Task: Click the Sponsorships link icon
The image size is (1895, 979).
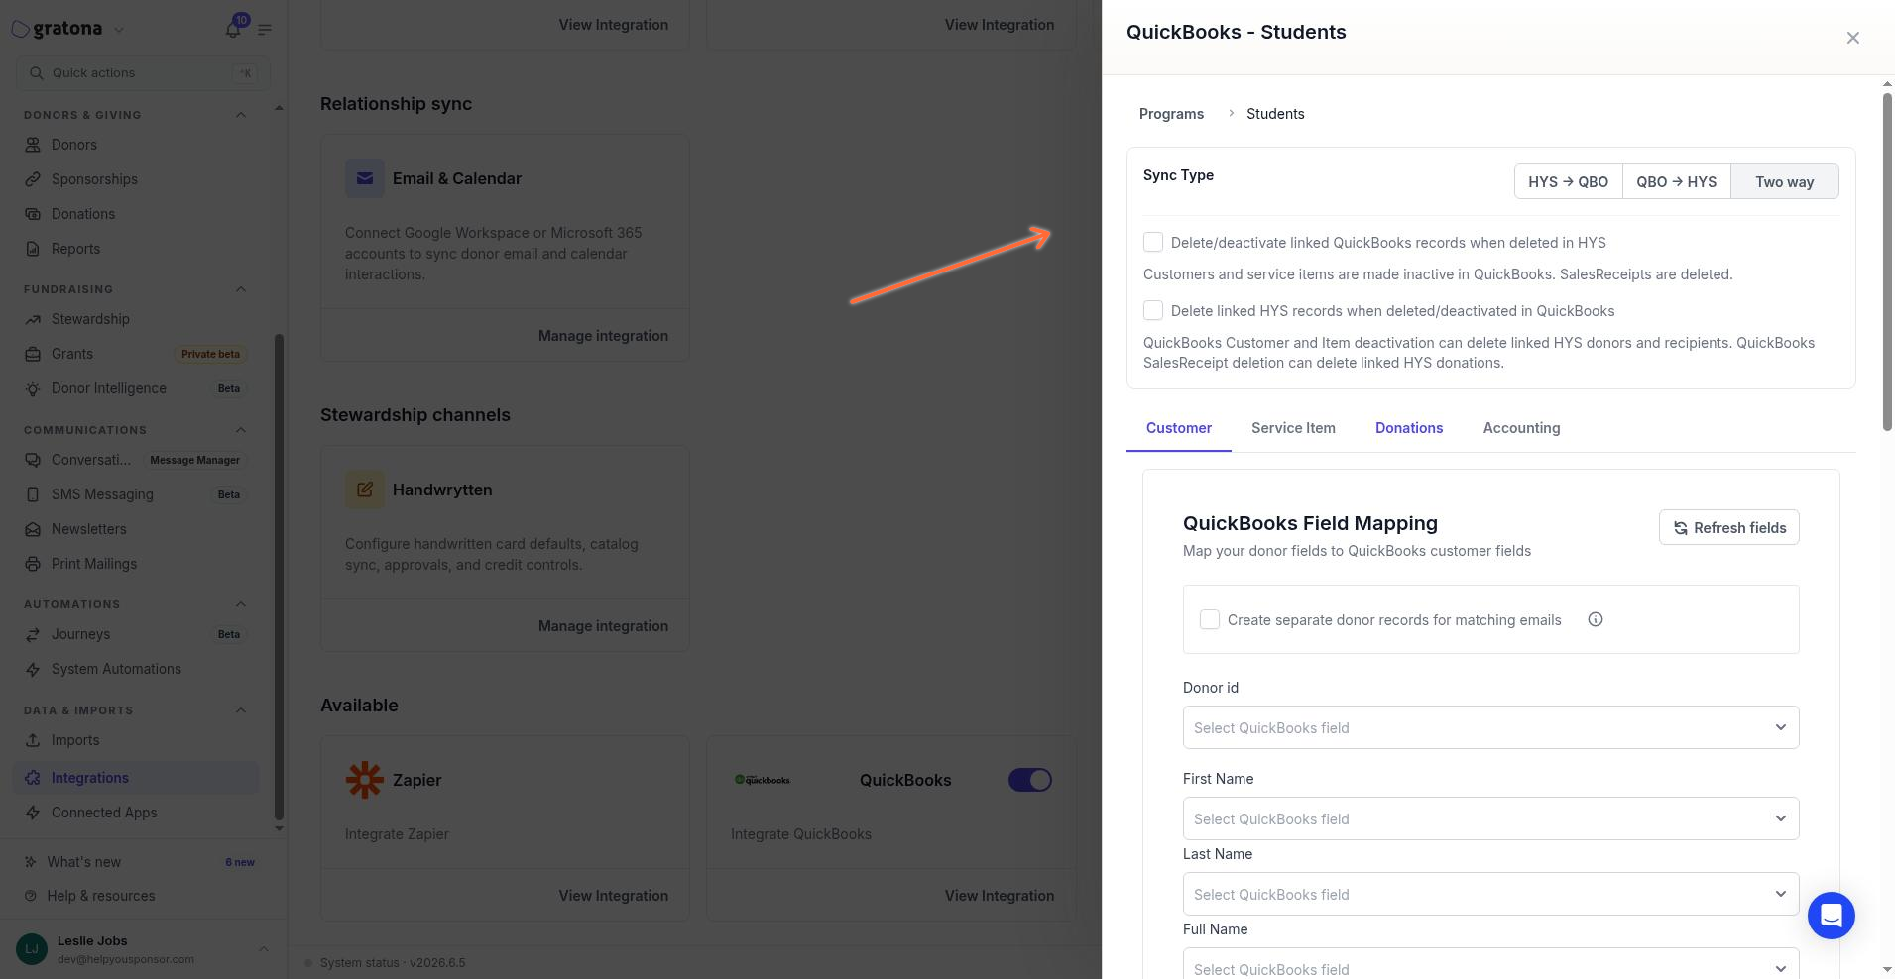Action: click(33, 179)
